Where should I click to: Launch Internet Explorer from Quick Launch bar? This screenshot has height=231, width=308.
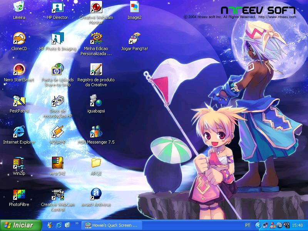click(59, 225)
